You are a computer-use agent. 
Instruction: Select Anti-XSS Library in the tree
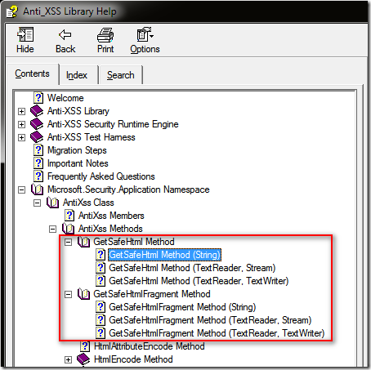point(78,111)
